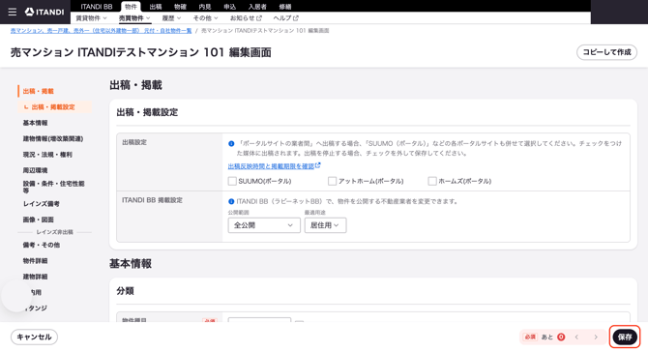Click the コピーして作成 button
This screenshot has width=648, height=352.
pos(606,52)
